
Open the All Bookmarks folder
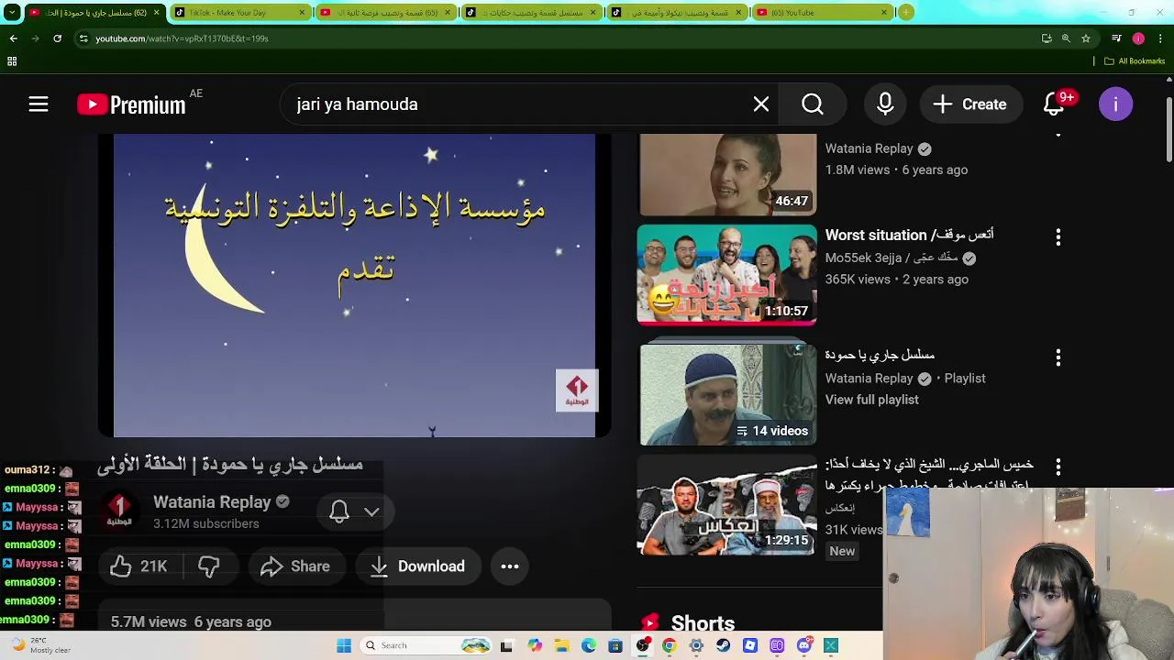[x=1135, y=61]
